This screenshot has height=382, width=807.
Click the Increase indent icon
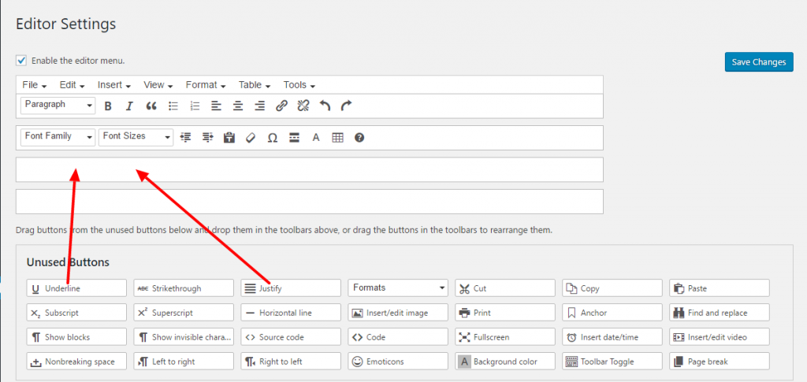(x=207, y=138)
